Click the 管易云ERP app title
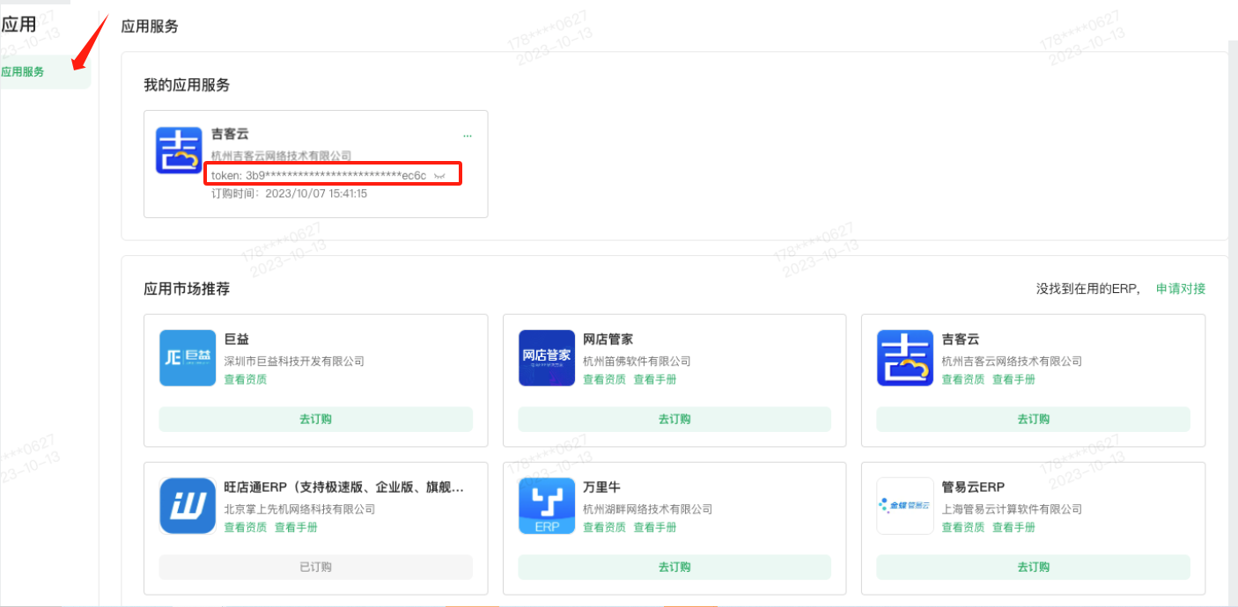 point(973,487)
